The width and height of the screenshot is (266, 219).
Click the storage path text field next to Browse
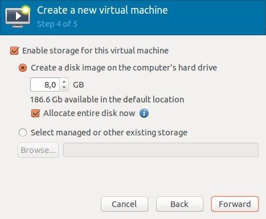161,150
